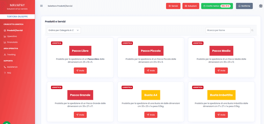Click the green chat bubble icon
The height and width of the screenshot is (124, 264).
[7, 123]
